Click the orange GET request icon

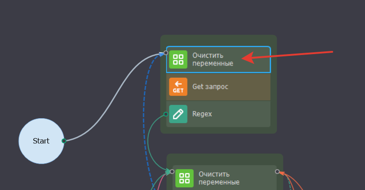(178, 87)
